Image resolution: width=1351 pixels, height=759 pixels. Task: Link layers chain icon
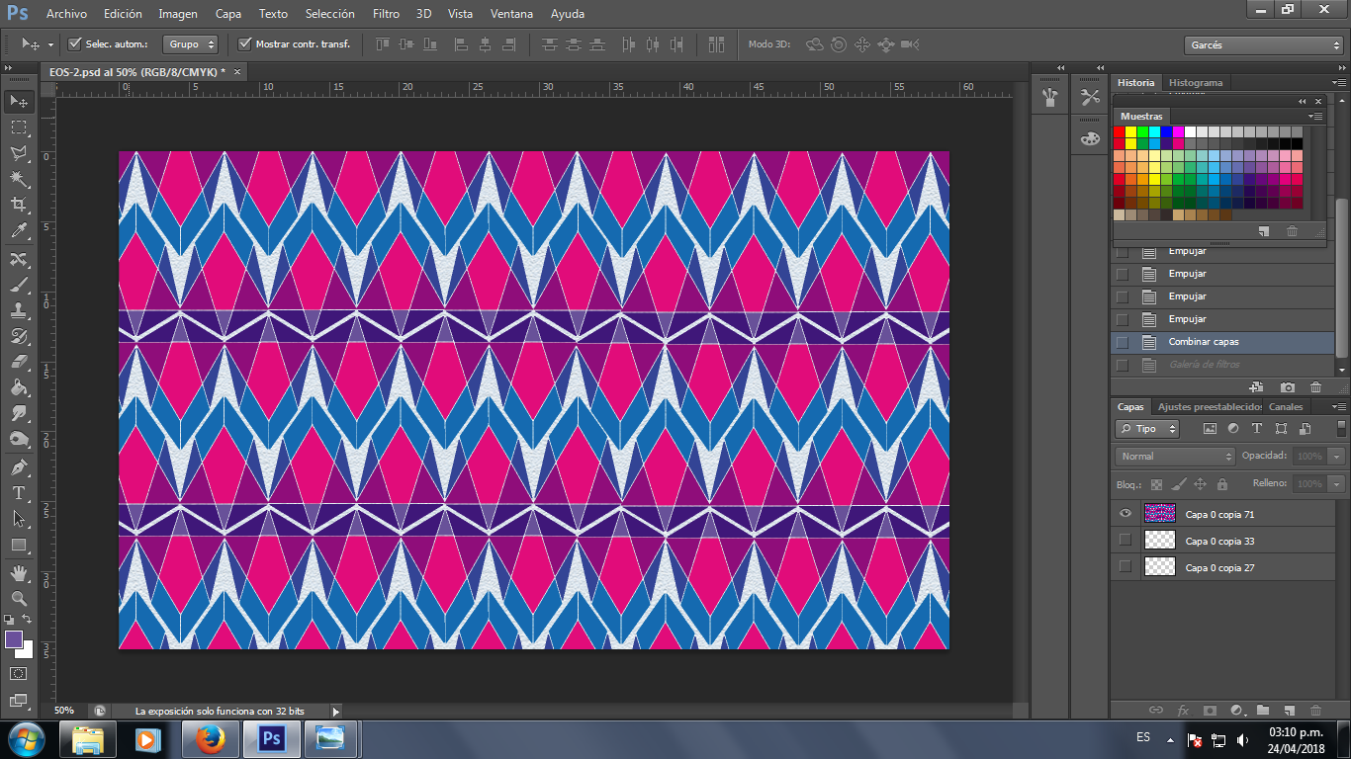pos(1155,710)
